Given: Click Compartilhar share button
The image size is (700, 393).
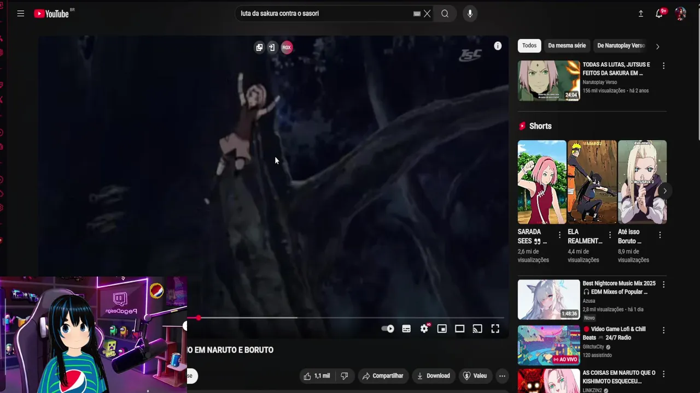Looking at the screenshot, I should coord(383,376).
